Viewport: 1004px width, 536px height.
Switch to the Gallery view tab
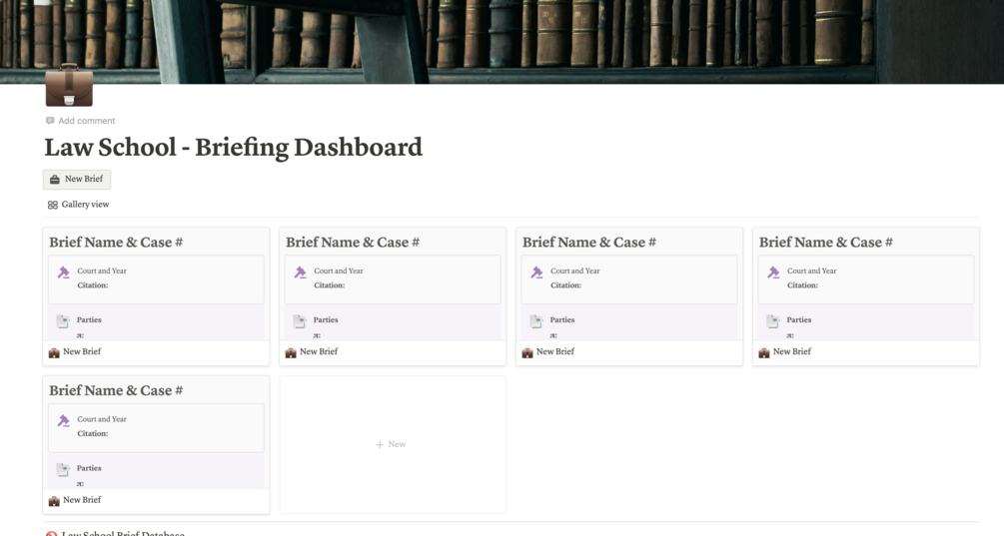point(78,205)
